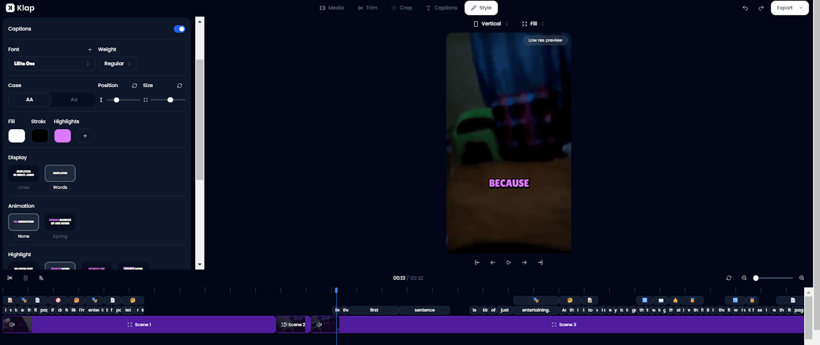Viewport: 820px width, 345px height.
Task: Add a custom font with plus icon
Action: (90, 50)
